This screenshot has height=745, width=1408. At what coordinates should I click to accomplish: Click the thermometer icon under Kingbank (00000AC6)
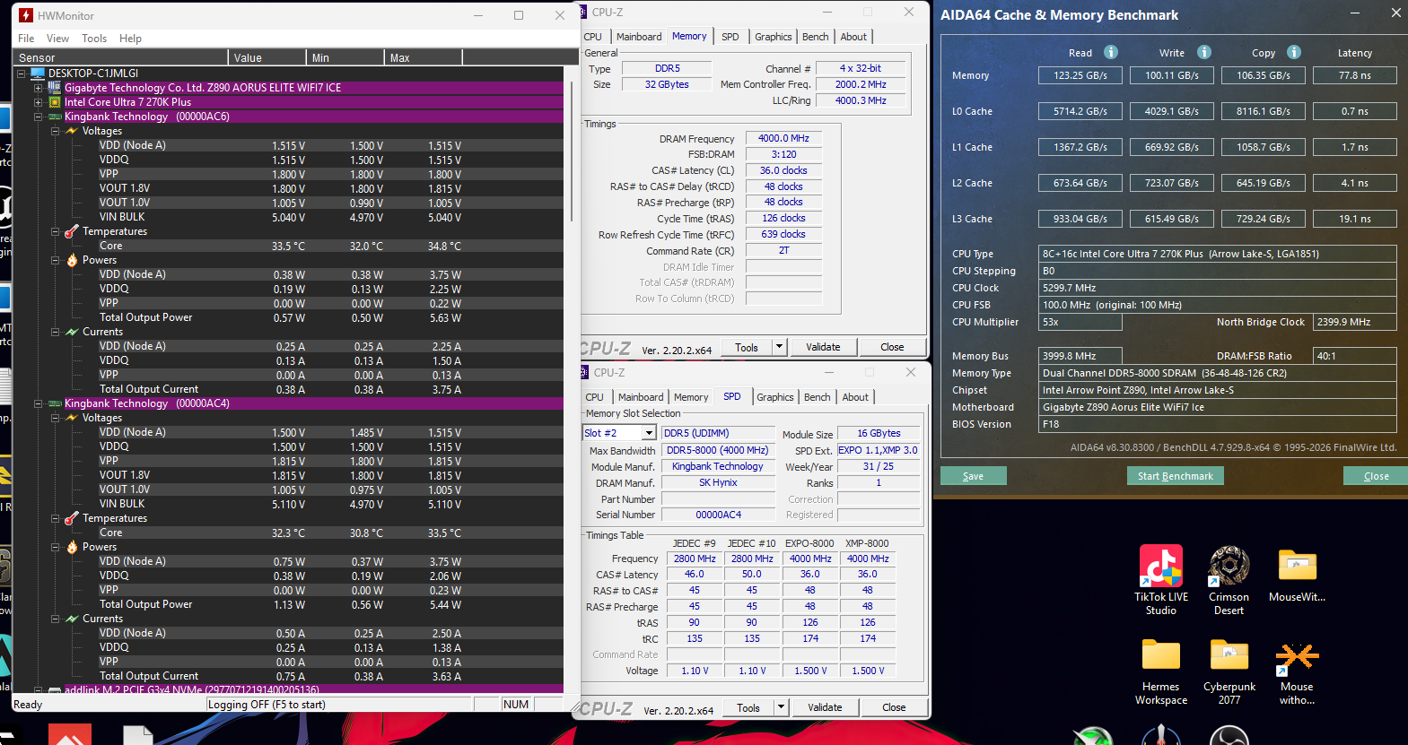72,231
